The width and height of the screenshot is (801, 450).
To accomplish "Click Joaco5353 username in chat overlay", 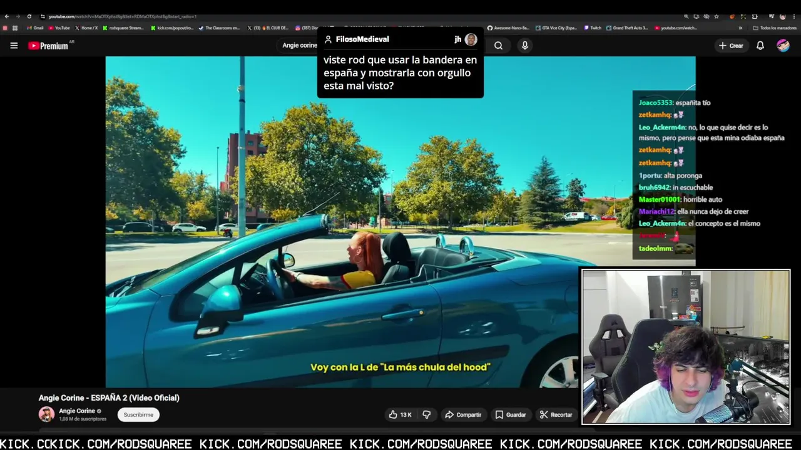I will coord(656,102).
